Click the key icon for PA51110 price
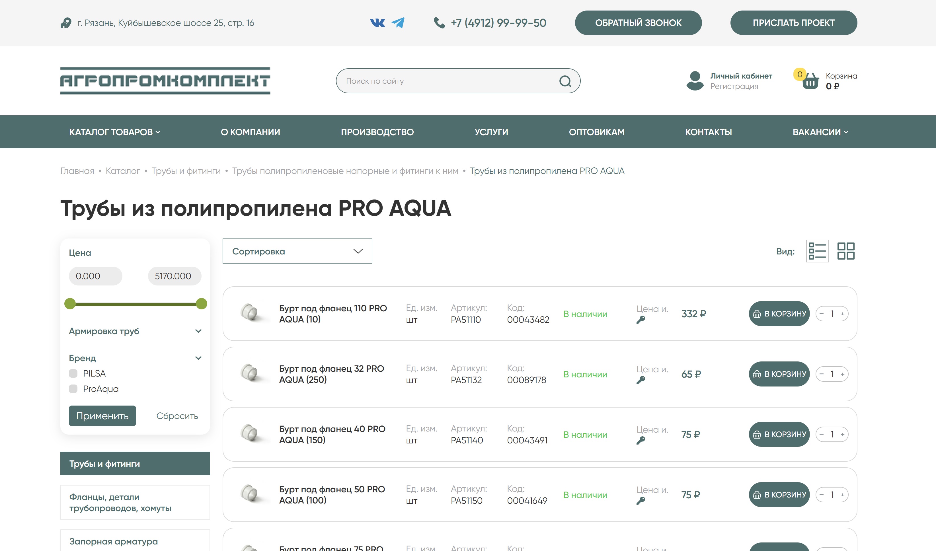936x551 pixels. (641, 320)
